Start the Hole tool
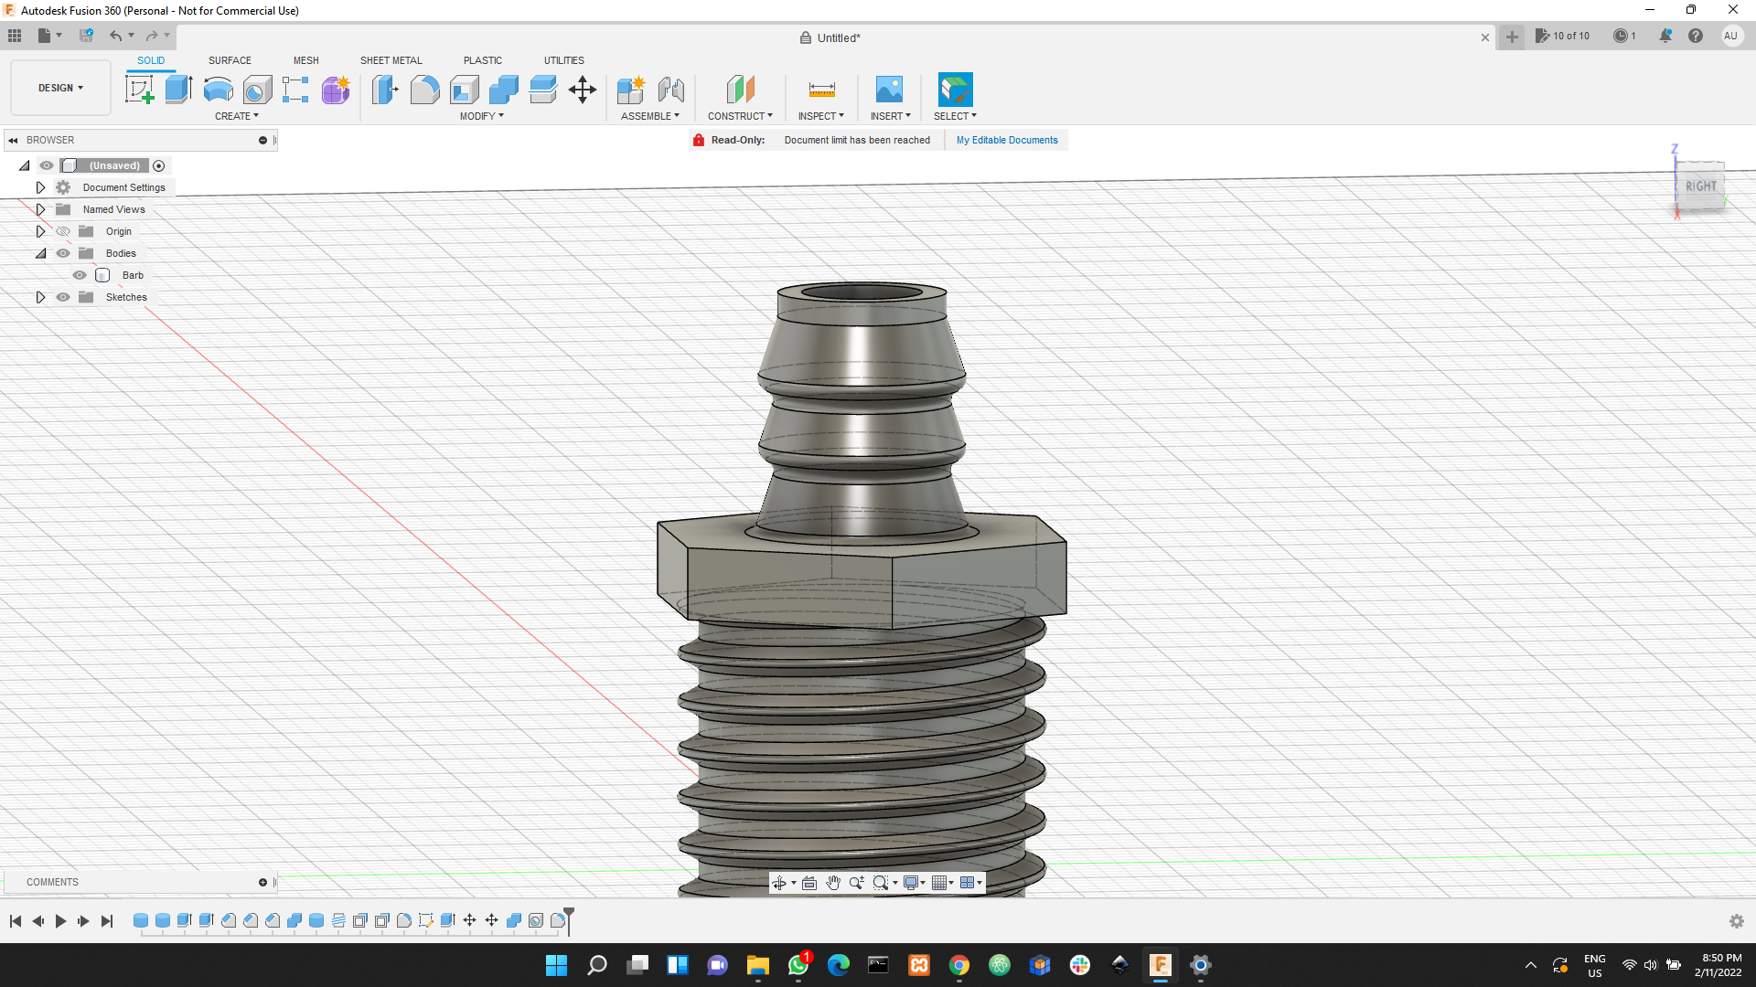1756x987 pixels. tap(258, 89)
